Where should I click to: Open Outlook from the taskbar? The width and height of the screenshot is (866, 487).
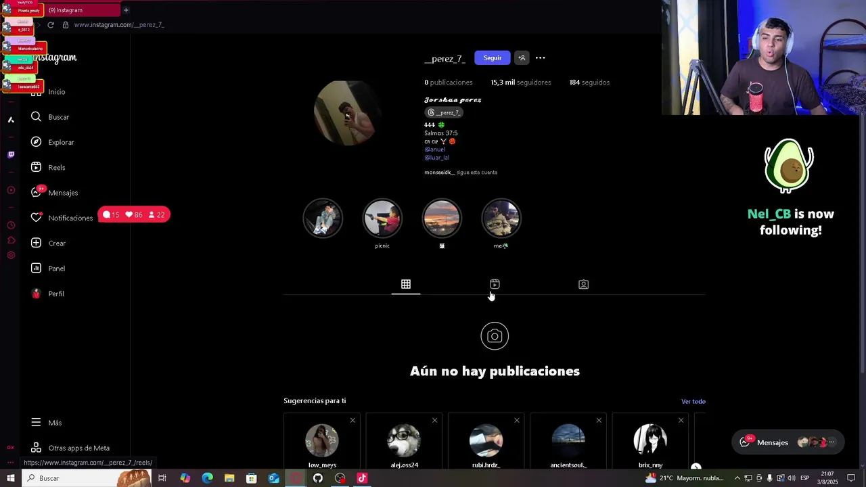(x=273, y=478)
